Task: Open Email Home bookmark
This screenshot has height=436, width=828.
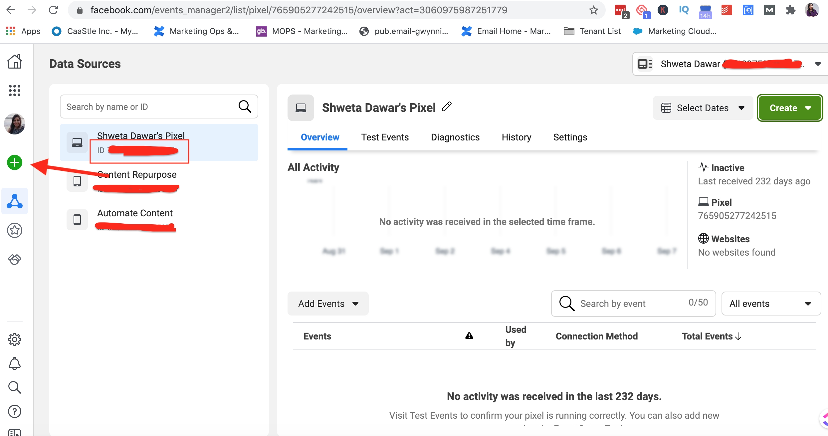Action: coord(506,31)
